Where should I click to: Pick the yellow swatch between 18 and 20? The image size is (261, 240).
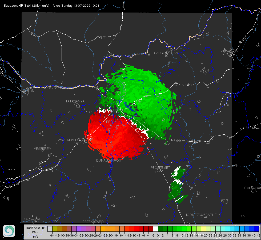203,229
